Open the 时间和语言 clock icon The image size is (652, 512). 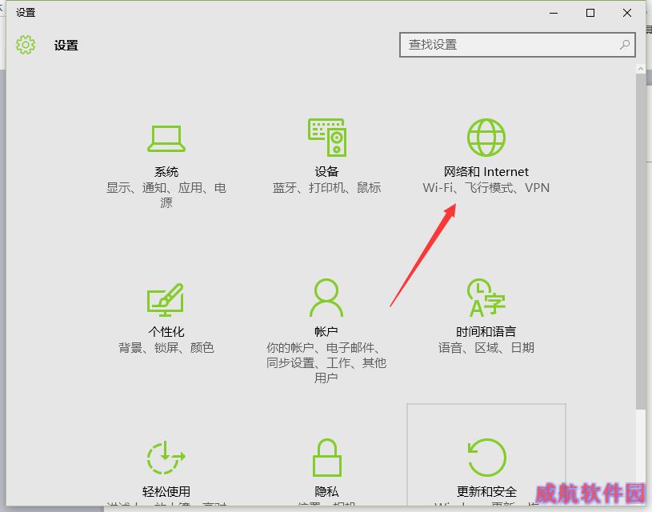(486, 298)
